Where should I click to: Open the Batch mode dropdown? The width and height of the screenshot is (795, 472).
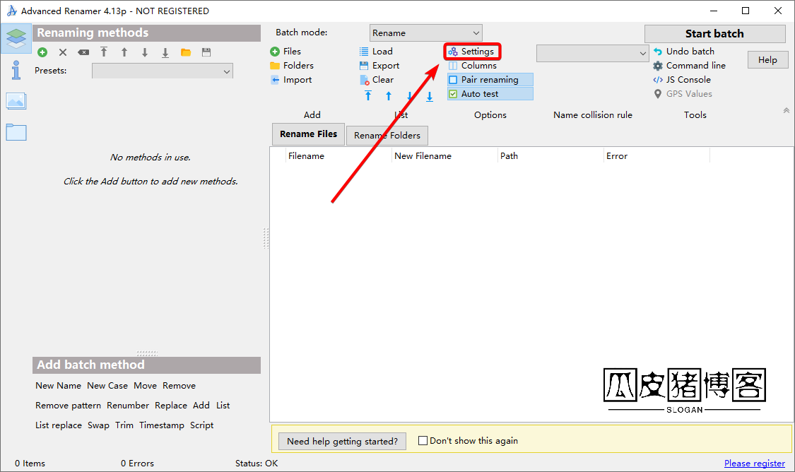pyautogui.click(x=426, y=33)
